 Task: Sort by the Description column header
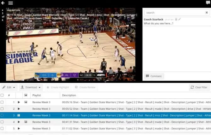(69, 95)
